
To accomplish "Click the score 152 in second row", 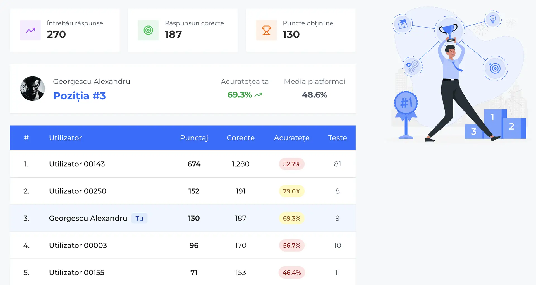I will tap(194, 191).
